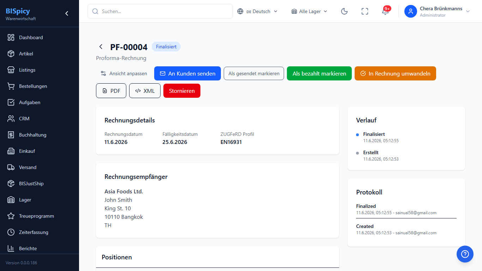This screenshot has width=482, height=271.
Task: Click the Zeiterfassung clock icon
Action: pos(11,232)
